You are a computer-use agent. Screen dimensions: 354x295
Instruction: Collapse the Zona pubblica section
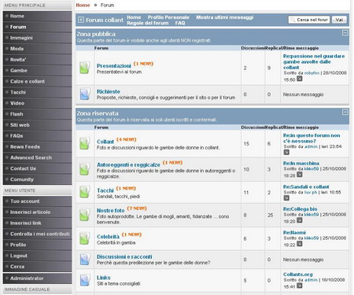tap(345, 33)
